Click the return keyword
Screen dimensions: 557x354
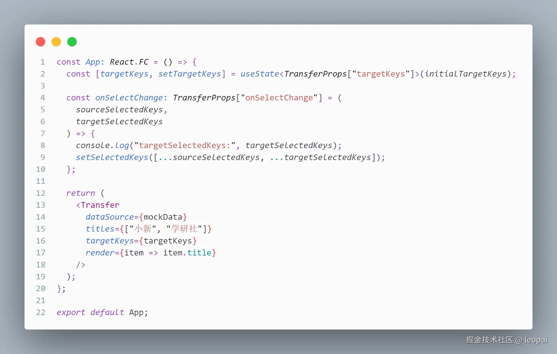coord(80,193)
